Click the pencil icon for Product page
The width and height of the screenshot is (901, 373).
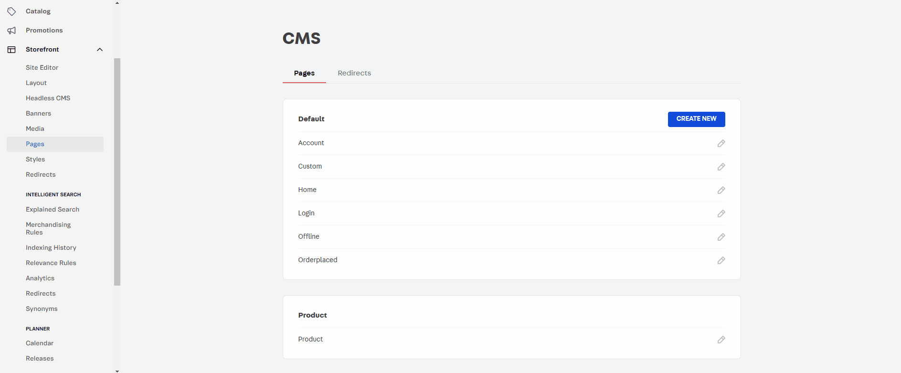click(x=721, y=340)
